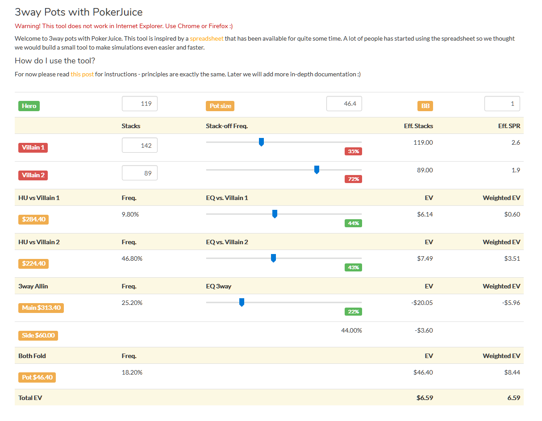The image size is (542, 421).
Task: Click the red Villain 2 badge
Action: 33,175
